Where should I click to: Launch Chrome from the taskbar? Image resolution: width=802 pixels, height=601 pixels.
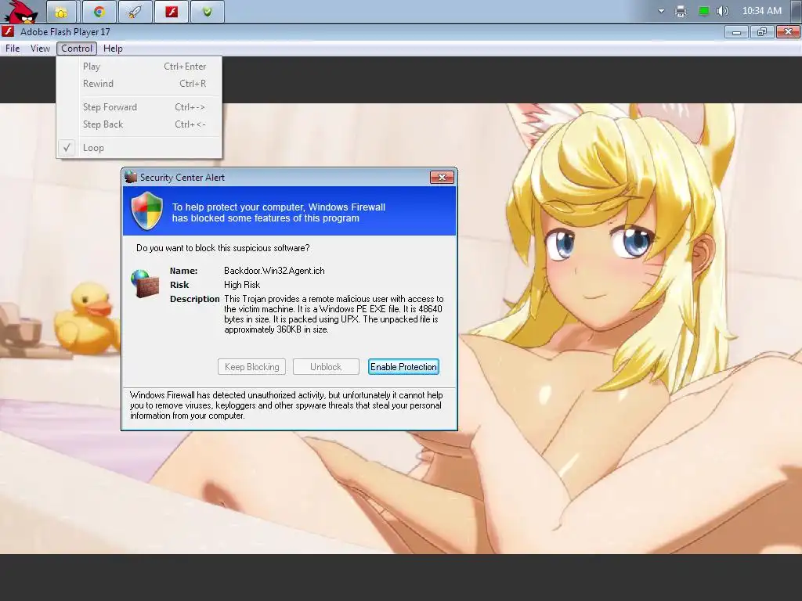point(99,12)
